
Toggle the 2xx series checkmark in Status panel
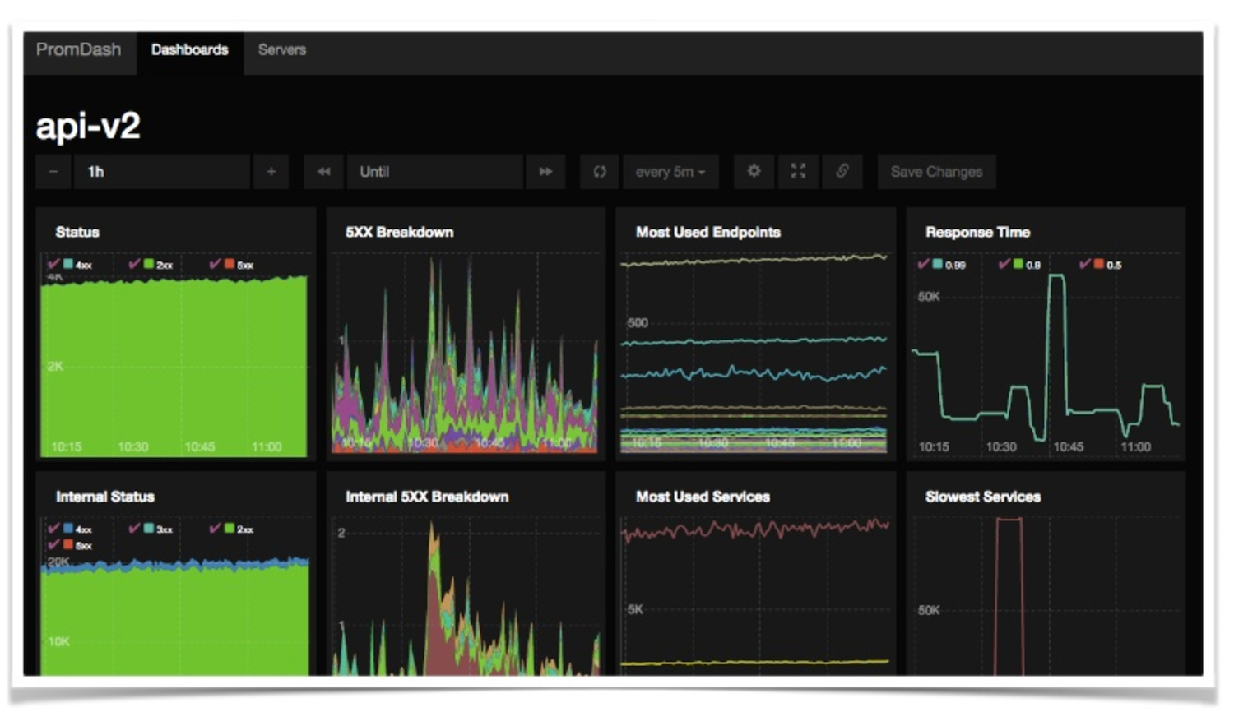pyautogui.click(x=134, y=264)
